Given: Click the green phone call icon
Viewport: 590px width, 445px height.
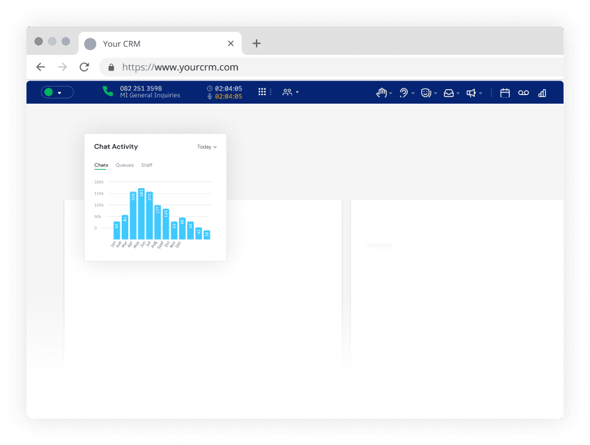Looking at the screenshot, I should (x=108, y=92).
